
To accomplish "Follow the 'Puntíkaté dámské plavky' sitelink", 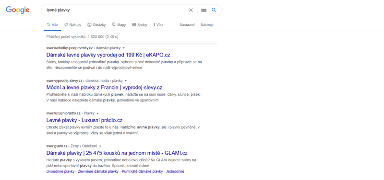I will tap(142, 171).
